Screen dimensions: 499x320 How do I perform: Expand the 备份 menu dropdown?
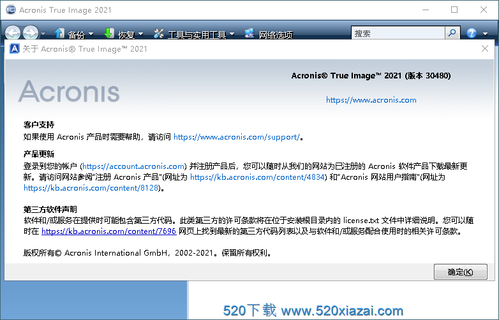tap(91, 34)
